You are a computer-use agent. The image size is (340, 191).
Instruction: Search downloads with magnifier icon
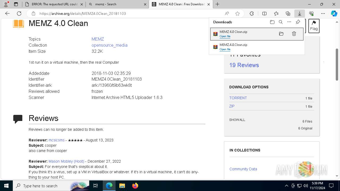(x=280, y=22)
